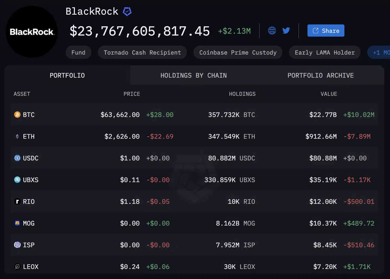The image size is (390, 279).
Task: Click the BTC price $63,662.00
Action: pyautogui.click(x=120, y=115)
